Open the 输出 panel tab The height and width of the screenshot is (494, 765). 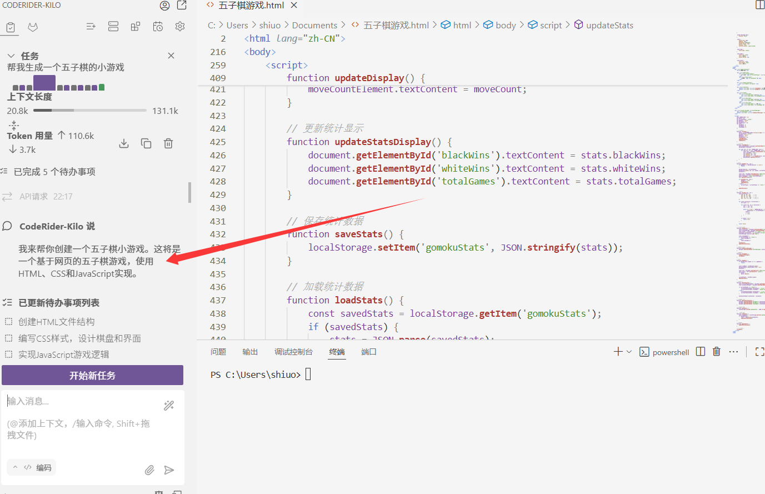click(x=250, y=352)
